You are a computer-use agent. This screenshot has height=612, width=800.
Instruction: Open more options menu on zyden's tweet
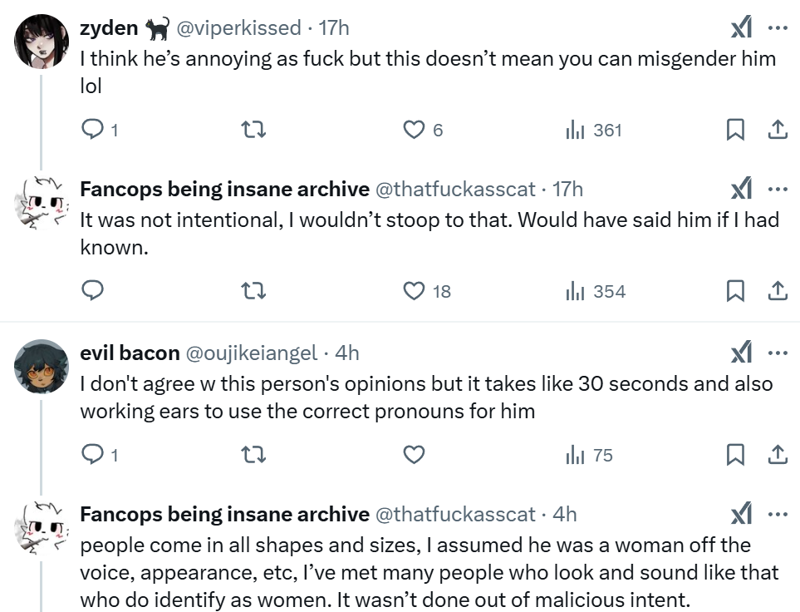coord(778,28)
